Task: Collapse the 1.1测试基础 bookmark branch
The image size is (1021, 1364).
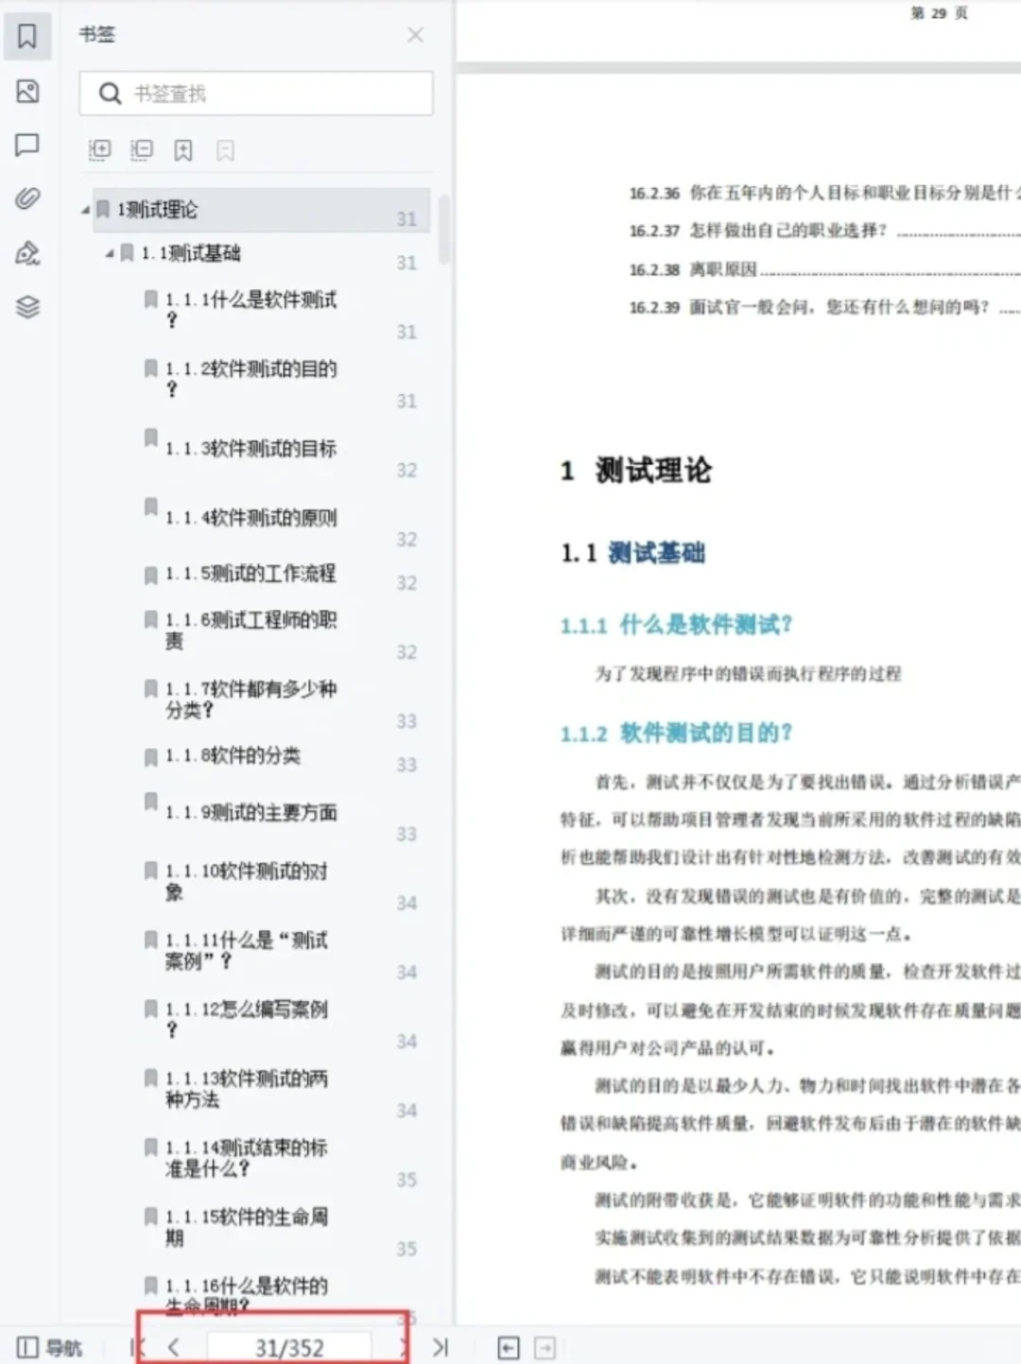Action: (109, 252)
